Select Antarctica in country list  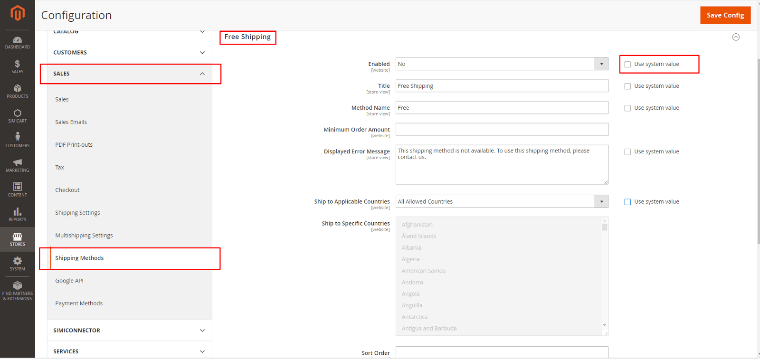[x=415, y=317]
